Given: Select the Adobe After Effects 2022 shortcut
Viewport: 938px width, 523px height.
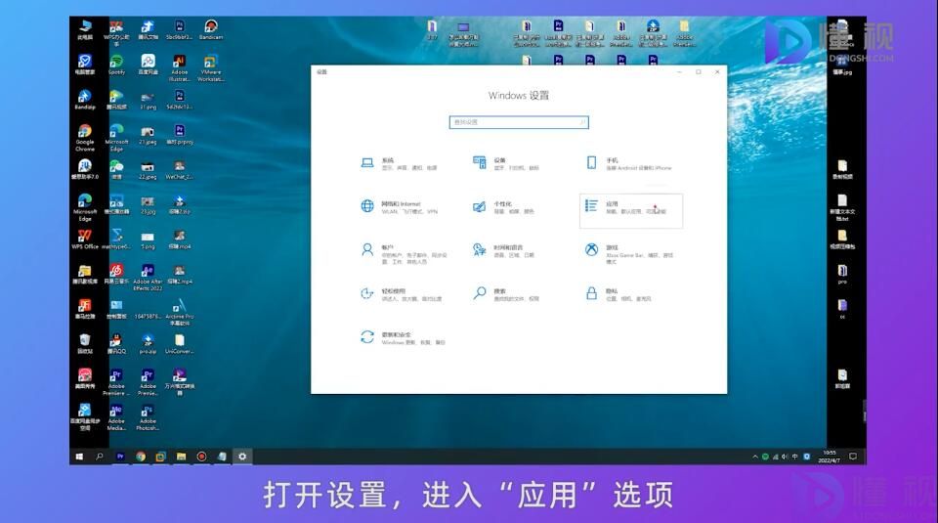Looking at the screenshot, I should (148, 279).
